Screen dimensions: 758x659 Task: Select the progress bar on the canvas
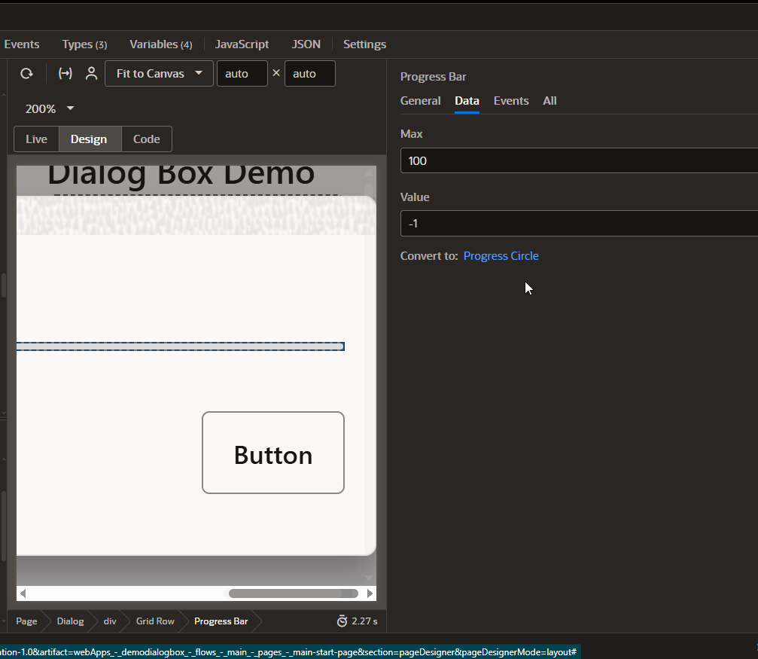pos(181,346)
